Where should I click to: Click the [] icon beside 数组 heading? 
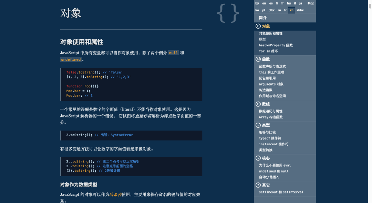258,104
